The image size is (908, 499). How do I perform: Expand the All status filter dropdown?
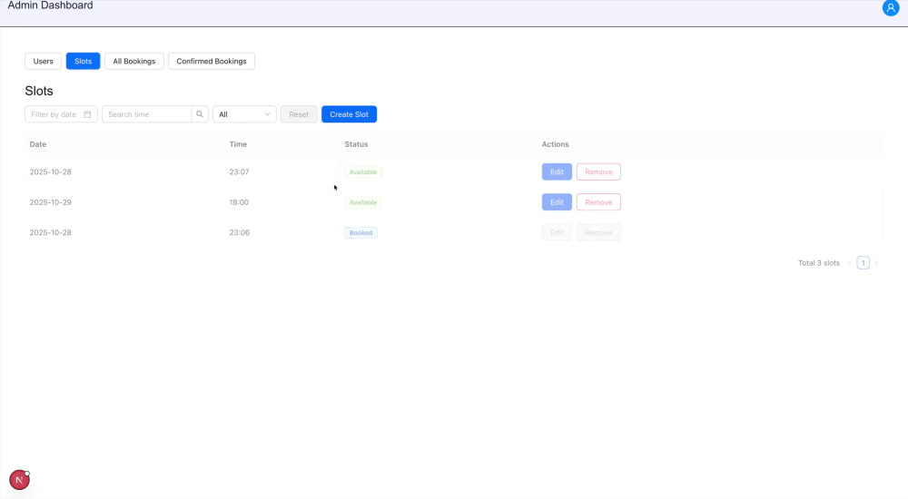244,114
